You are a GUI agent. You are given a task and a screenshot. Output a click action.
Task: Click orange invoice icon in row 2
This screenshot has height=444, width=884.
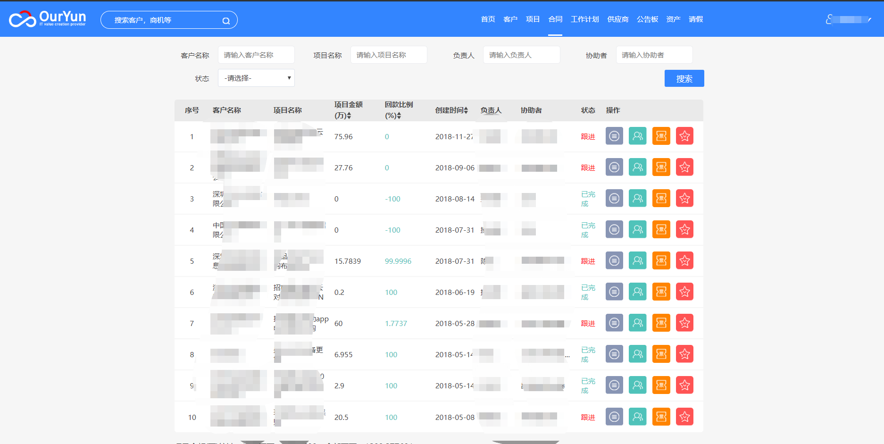pos(661,167)
